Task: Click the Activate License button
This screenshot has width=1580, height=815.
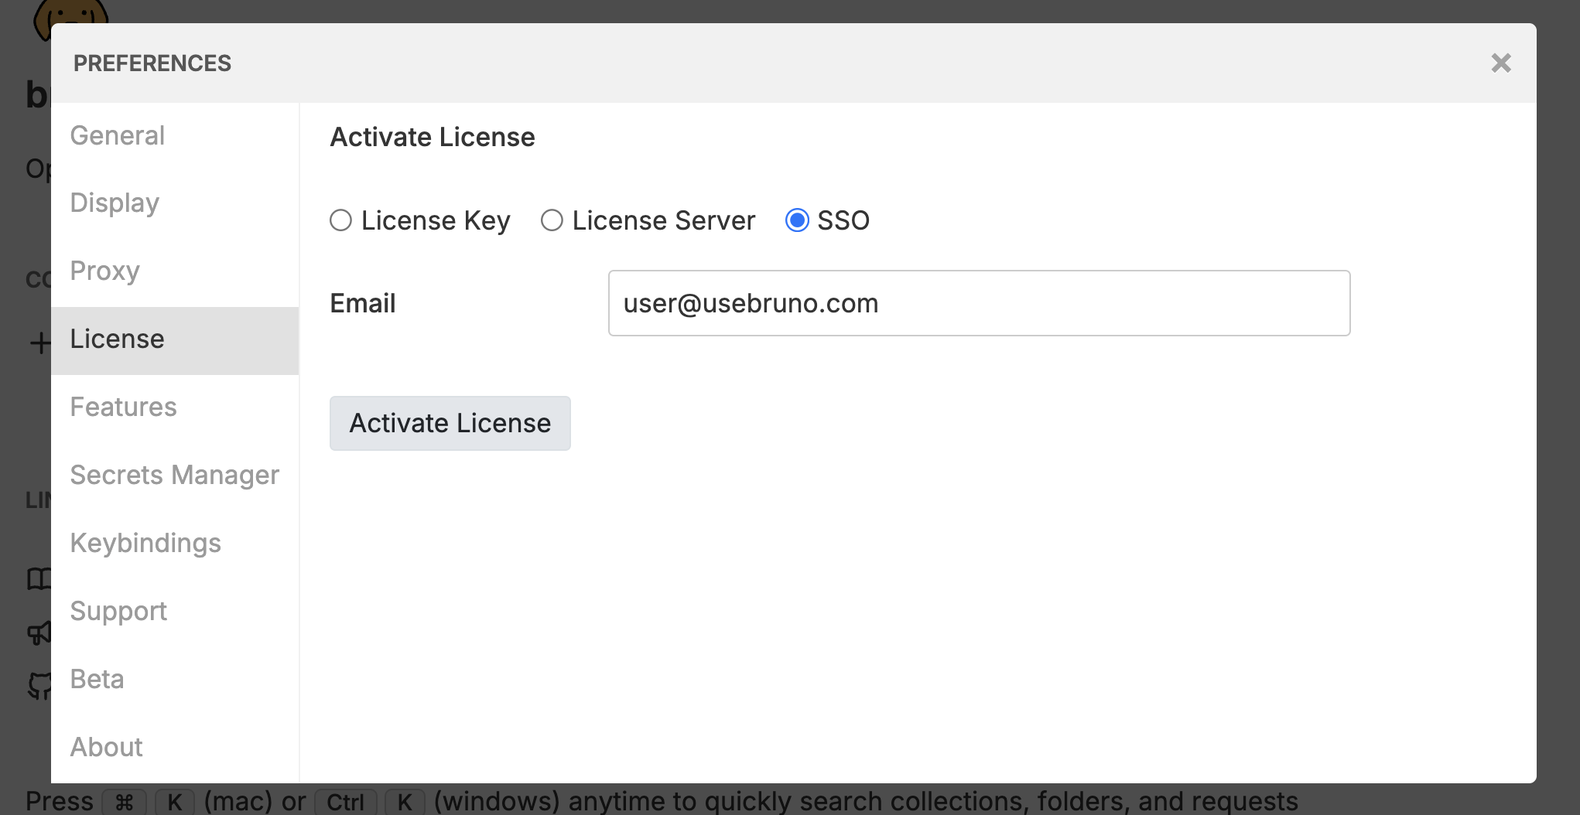Action: [450, 423]
